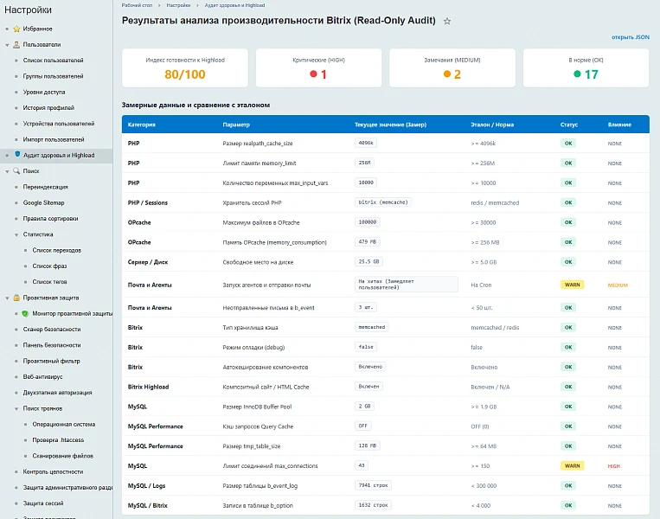This screenshot has height=519, width=660.
Task: Select Аудит здоровья и Highload menu item
Action: [x=56, y=156]
